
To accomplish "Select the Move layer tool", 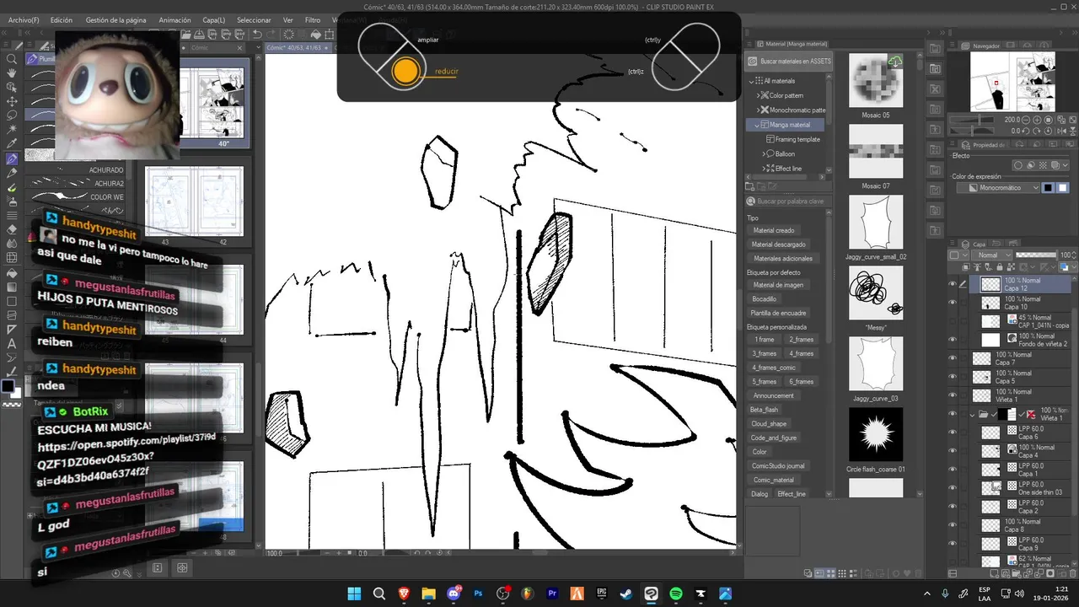I will pos(12,102).
